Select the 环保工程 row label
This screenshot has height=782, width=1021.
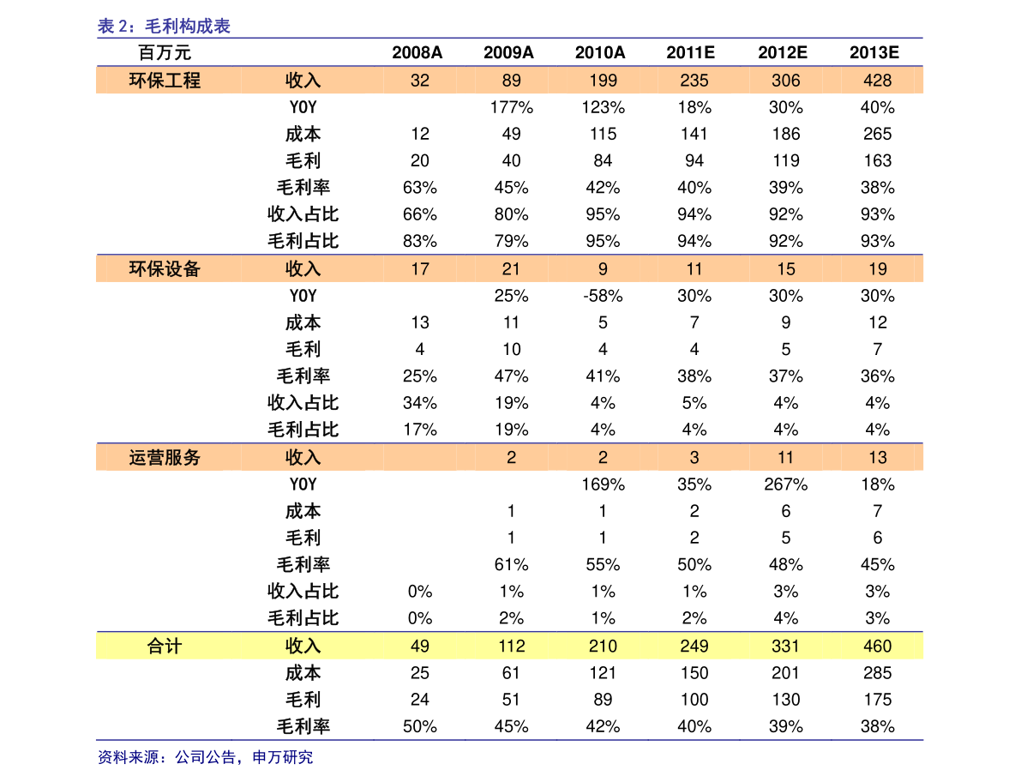[165, 81]
